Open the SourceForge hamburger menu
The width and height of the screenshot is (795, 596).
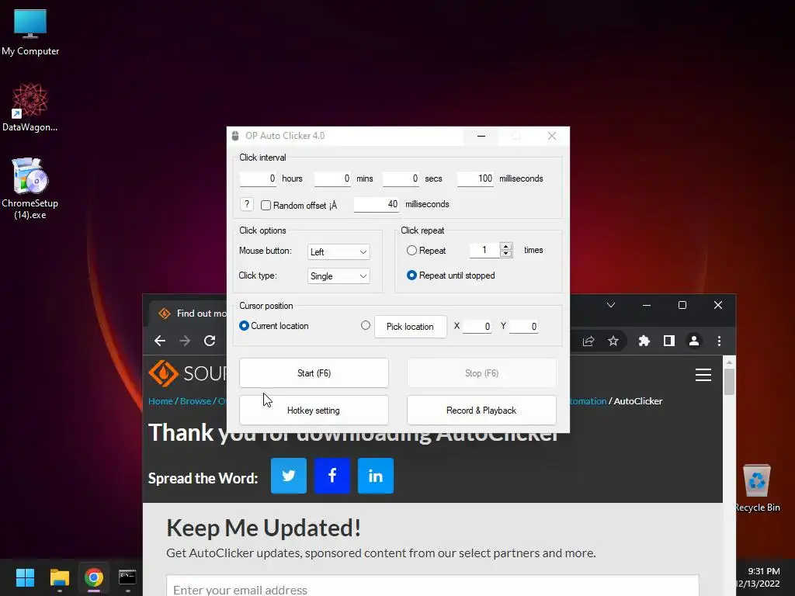pos(703,375)
